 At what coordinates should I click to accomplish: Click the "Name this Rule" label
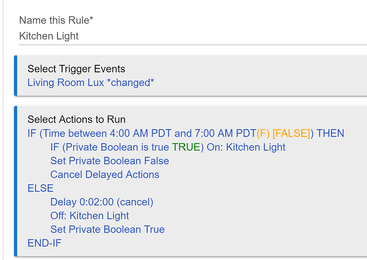(56, 20)
